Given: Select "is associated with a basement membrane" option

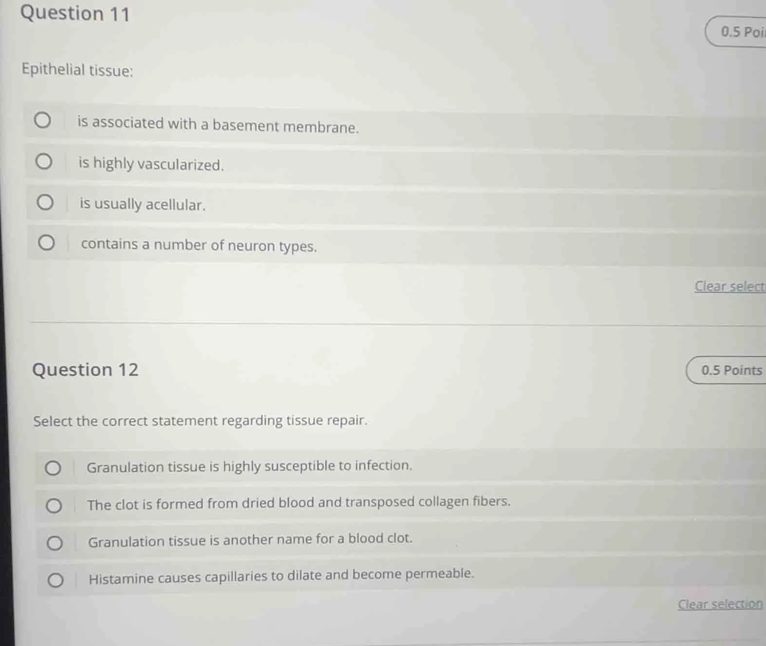Looking at the screenshot, I should click(43, 120).
